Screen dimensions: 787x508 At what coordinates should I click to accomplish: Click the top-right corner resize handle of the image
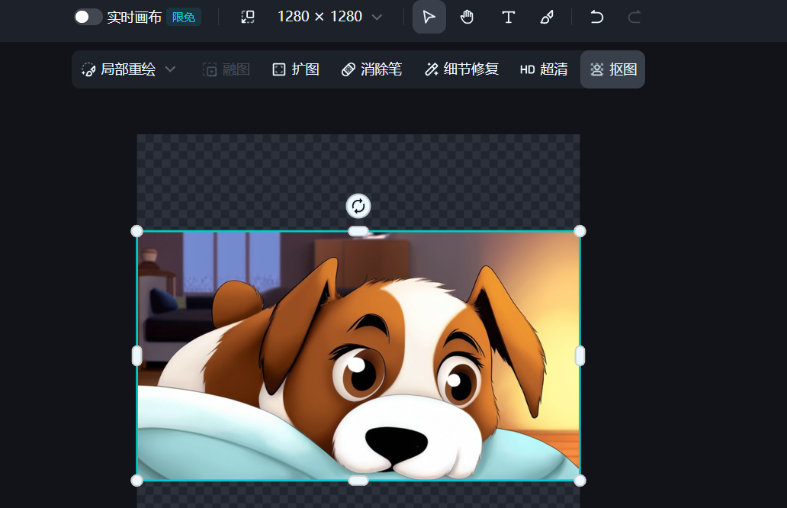point(580,231)
